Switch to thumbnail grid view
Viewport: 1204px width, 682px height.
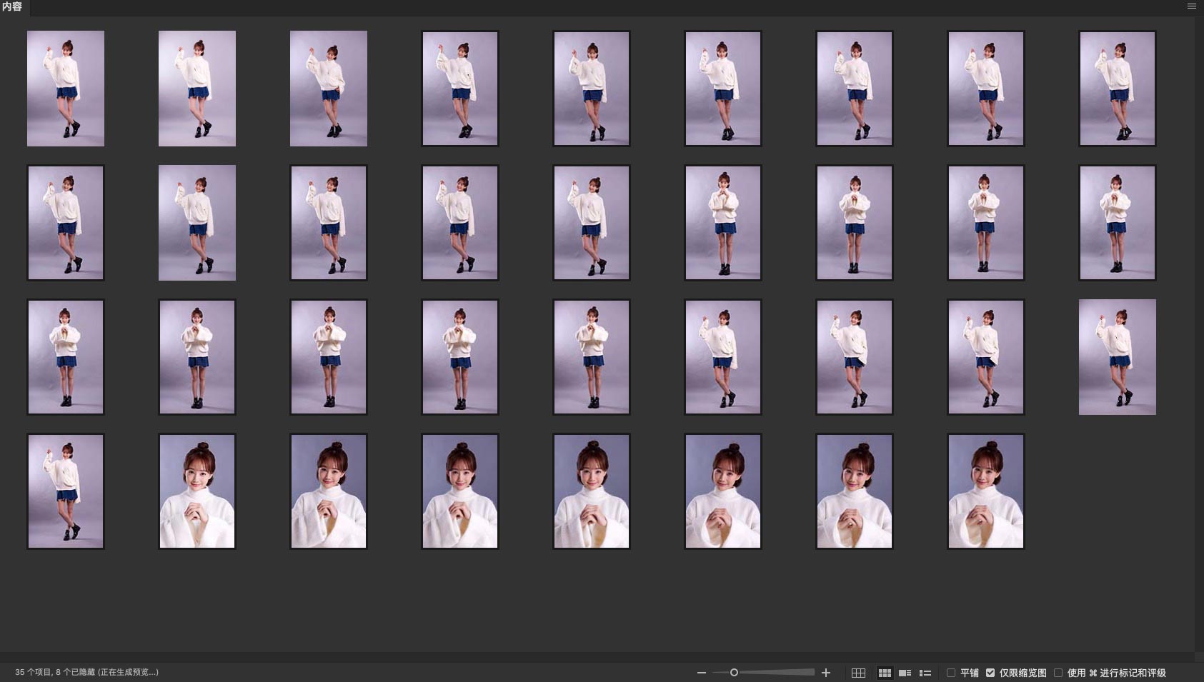(x=885, y=673)
